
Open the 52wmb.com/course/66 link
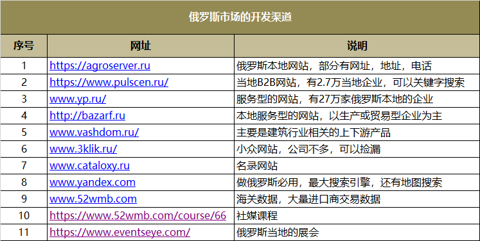(138, 215)
